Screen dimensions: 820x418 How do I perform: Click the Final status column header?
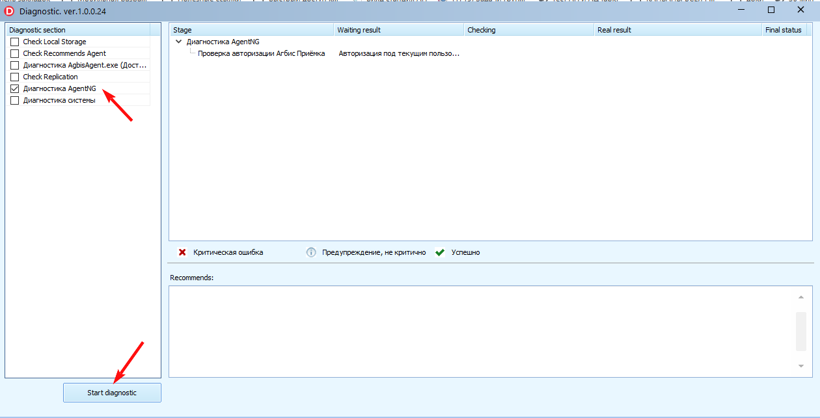pos(784,30)
